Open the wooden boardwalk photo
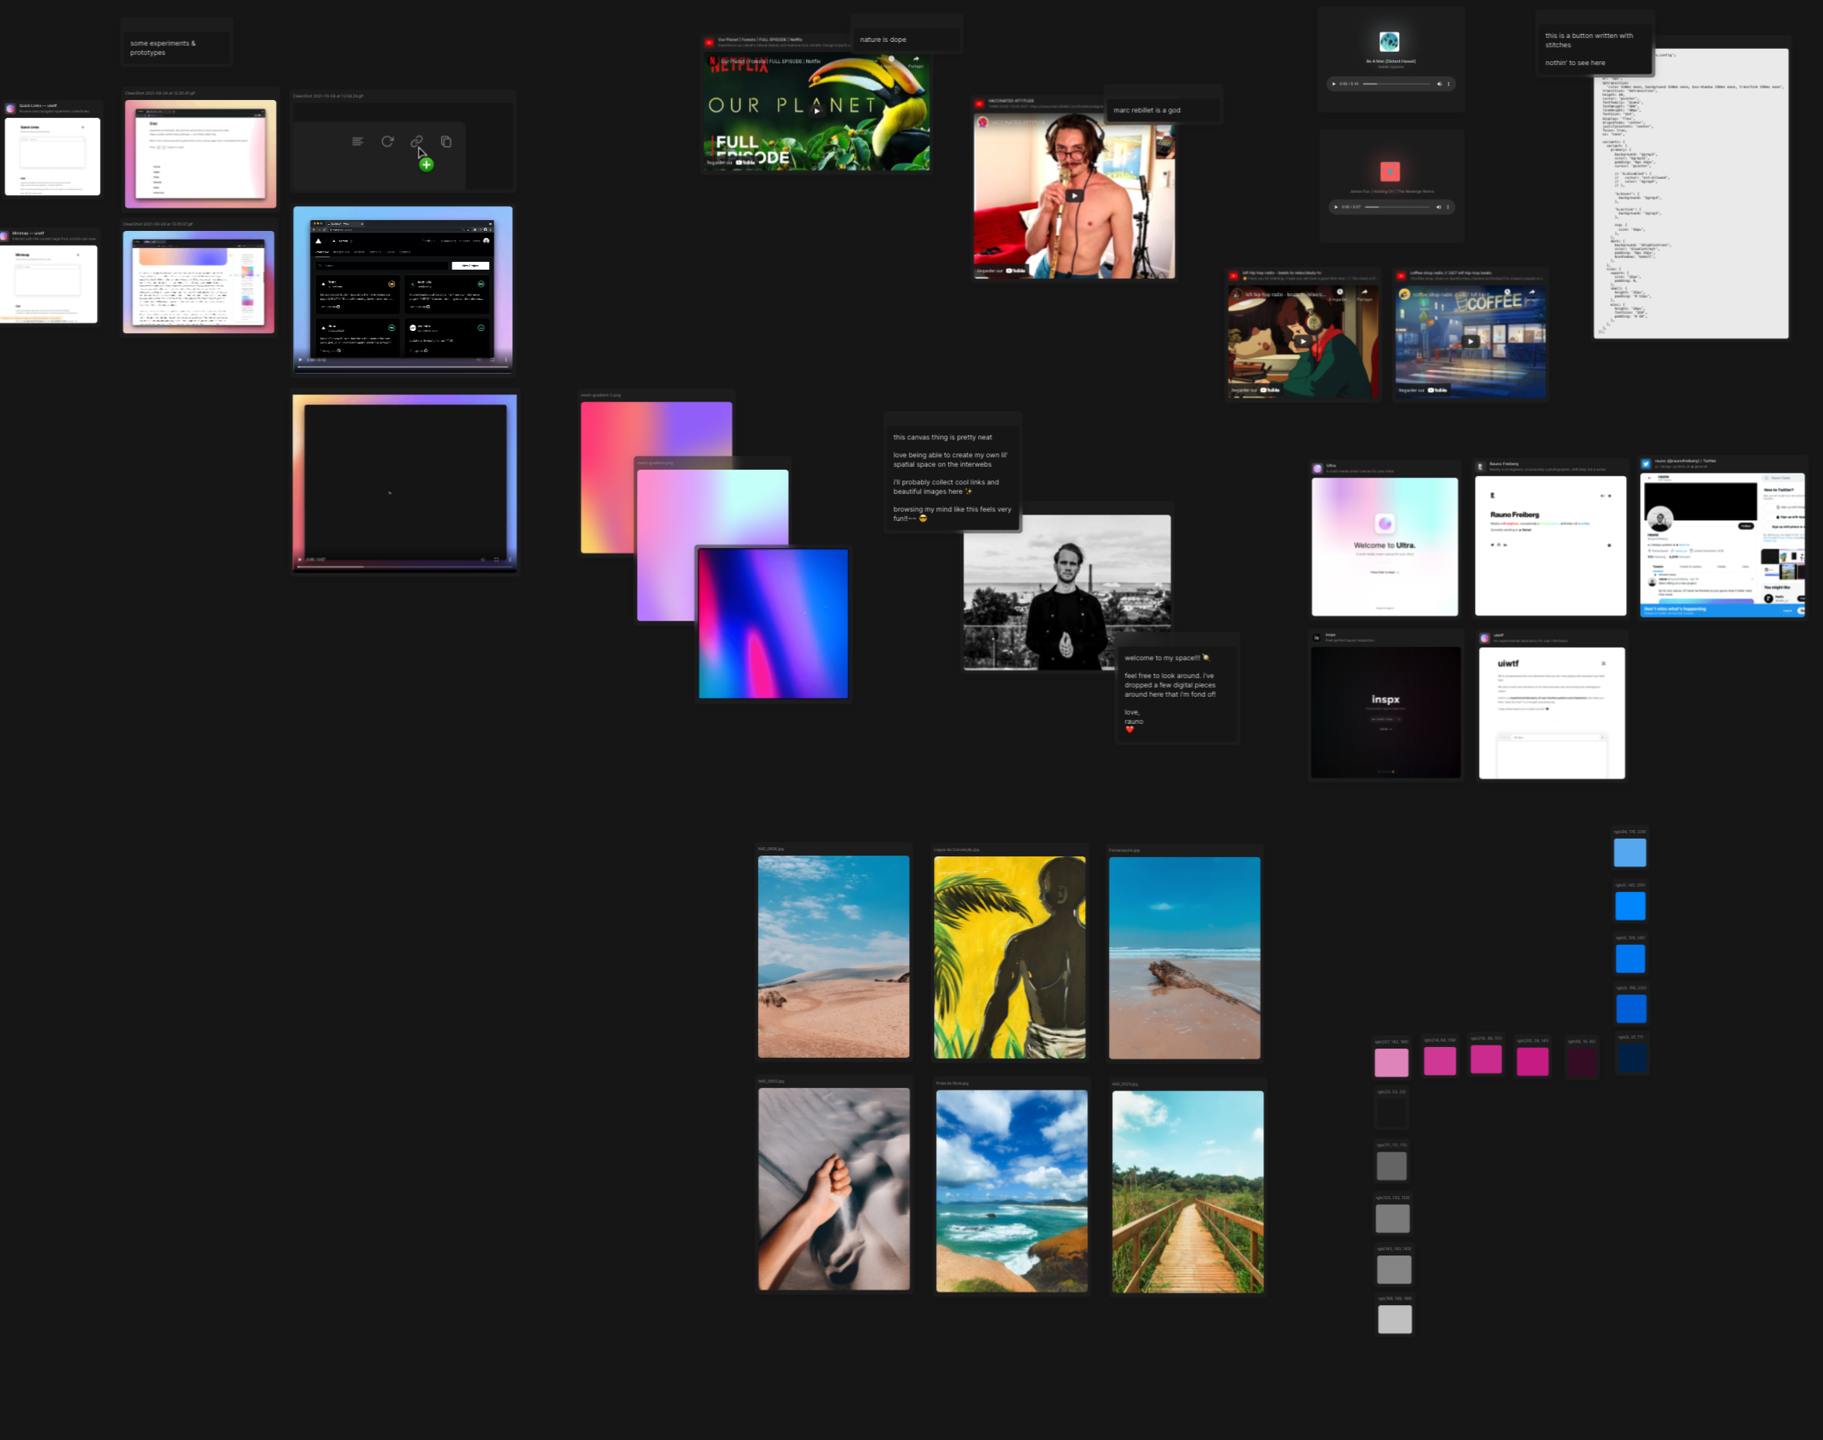 (x=1187, y=1191)
